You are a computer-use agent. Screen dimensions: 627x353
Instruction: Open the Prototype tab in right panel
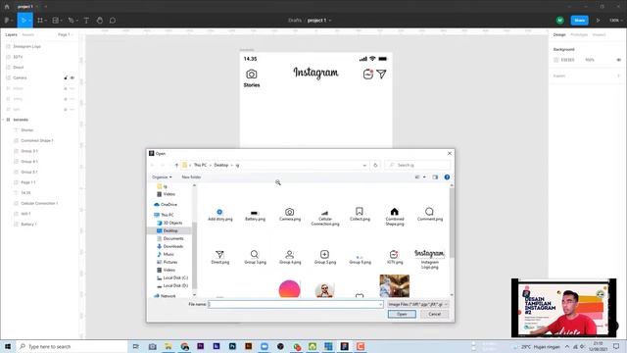[x=579, y=35]
